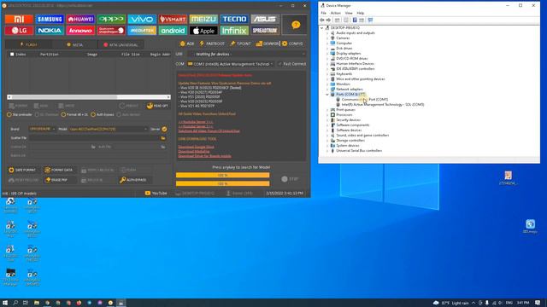Select the Huawei brand tile
The width and height of the screenshot is (547, 307).
(x=80, y=19)
